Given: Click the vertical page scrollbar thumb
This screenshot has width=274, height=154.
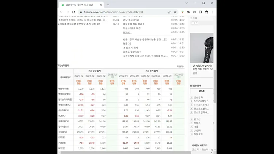Looking at the screenshot, I should (x=215, y=87).
